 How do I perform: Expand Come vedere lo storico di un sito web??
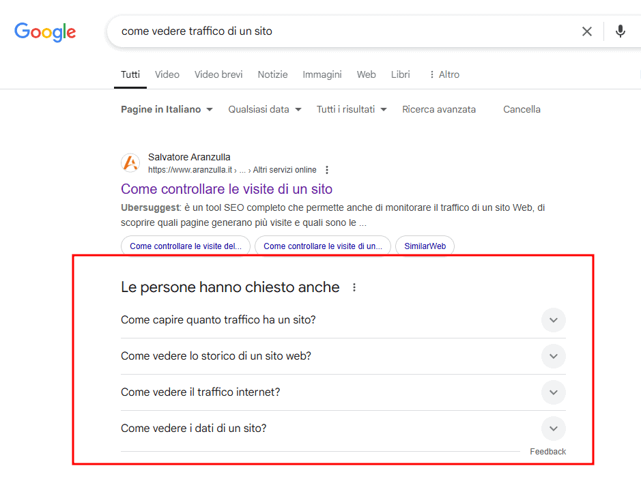coord(343,356)
